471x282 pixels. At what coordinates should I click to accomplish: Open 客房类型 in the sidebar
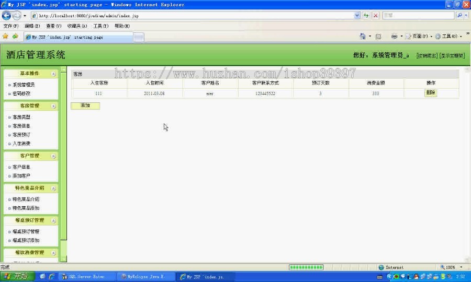tap(21, 117)
